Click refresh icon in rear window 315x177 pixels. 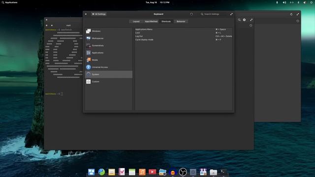tap(291, 14)
